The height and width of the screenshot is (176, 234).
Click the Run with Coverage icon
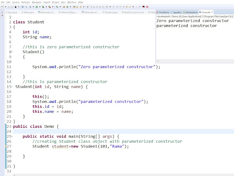click(43, 7)
